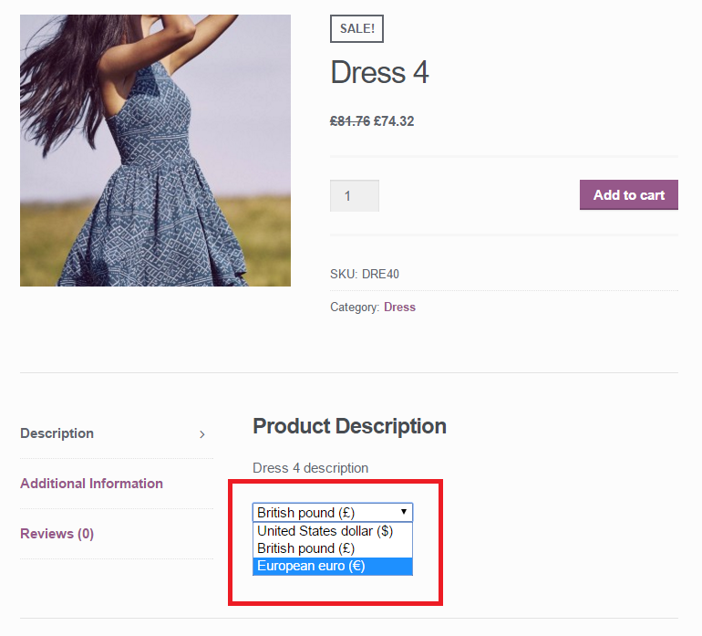
Task: Open the Additional Information tab
Action: point(91,484)
